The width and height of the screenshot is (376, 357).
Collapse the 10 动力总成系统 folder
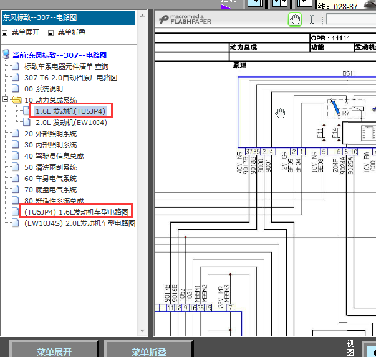tap(5, 99)
